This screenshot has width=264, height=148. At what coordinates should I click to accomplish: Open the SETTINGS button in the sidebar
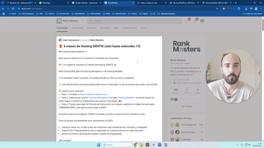tap(187, 106)
